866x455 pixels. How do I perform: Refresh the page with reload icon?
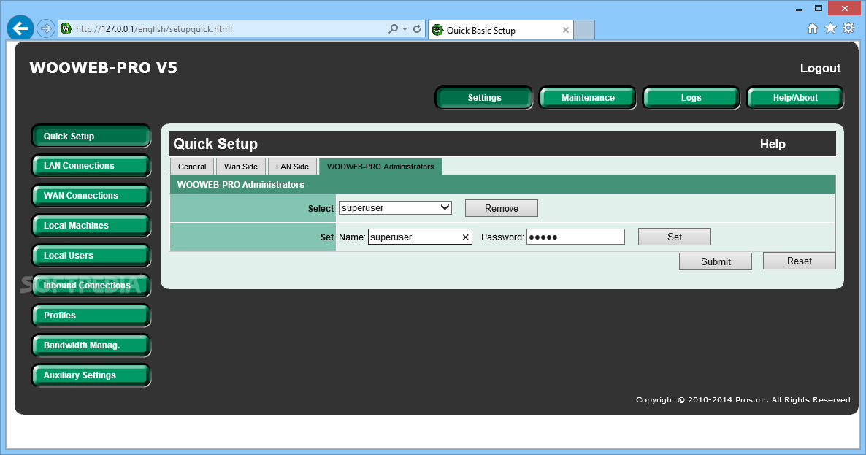[x=417, y=28]
